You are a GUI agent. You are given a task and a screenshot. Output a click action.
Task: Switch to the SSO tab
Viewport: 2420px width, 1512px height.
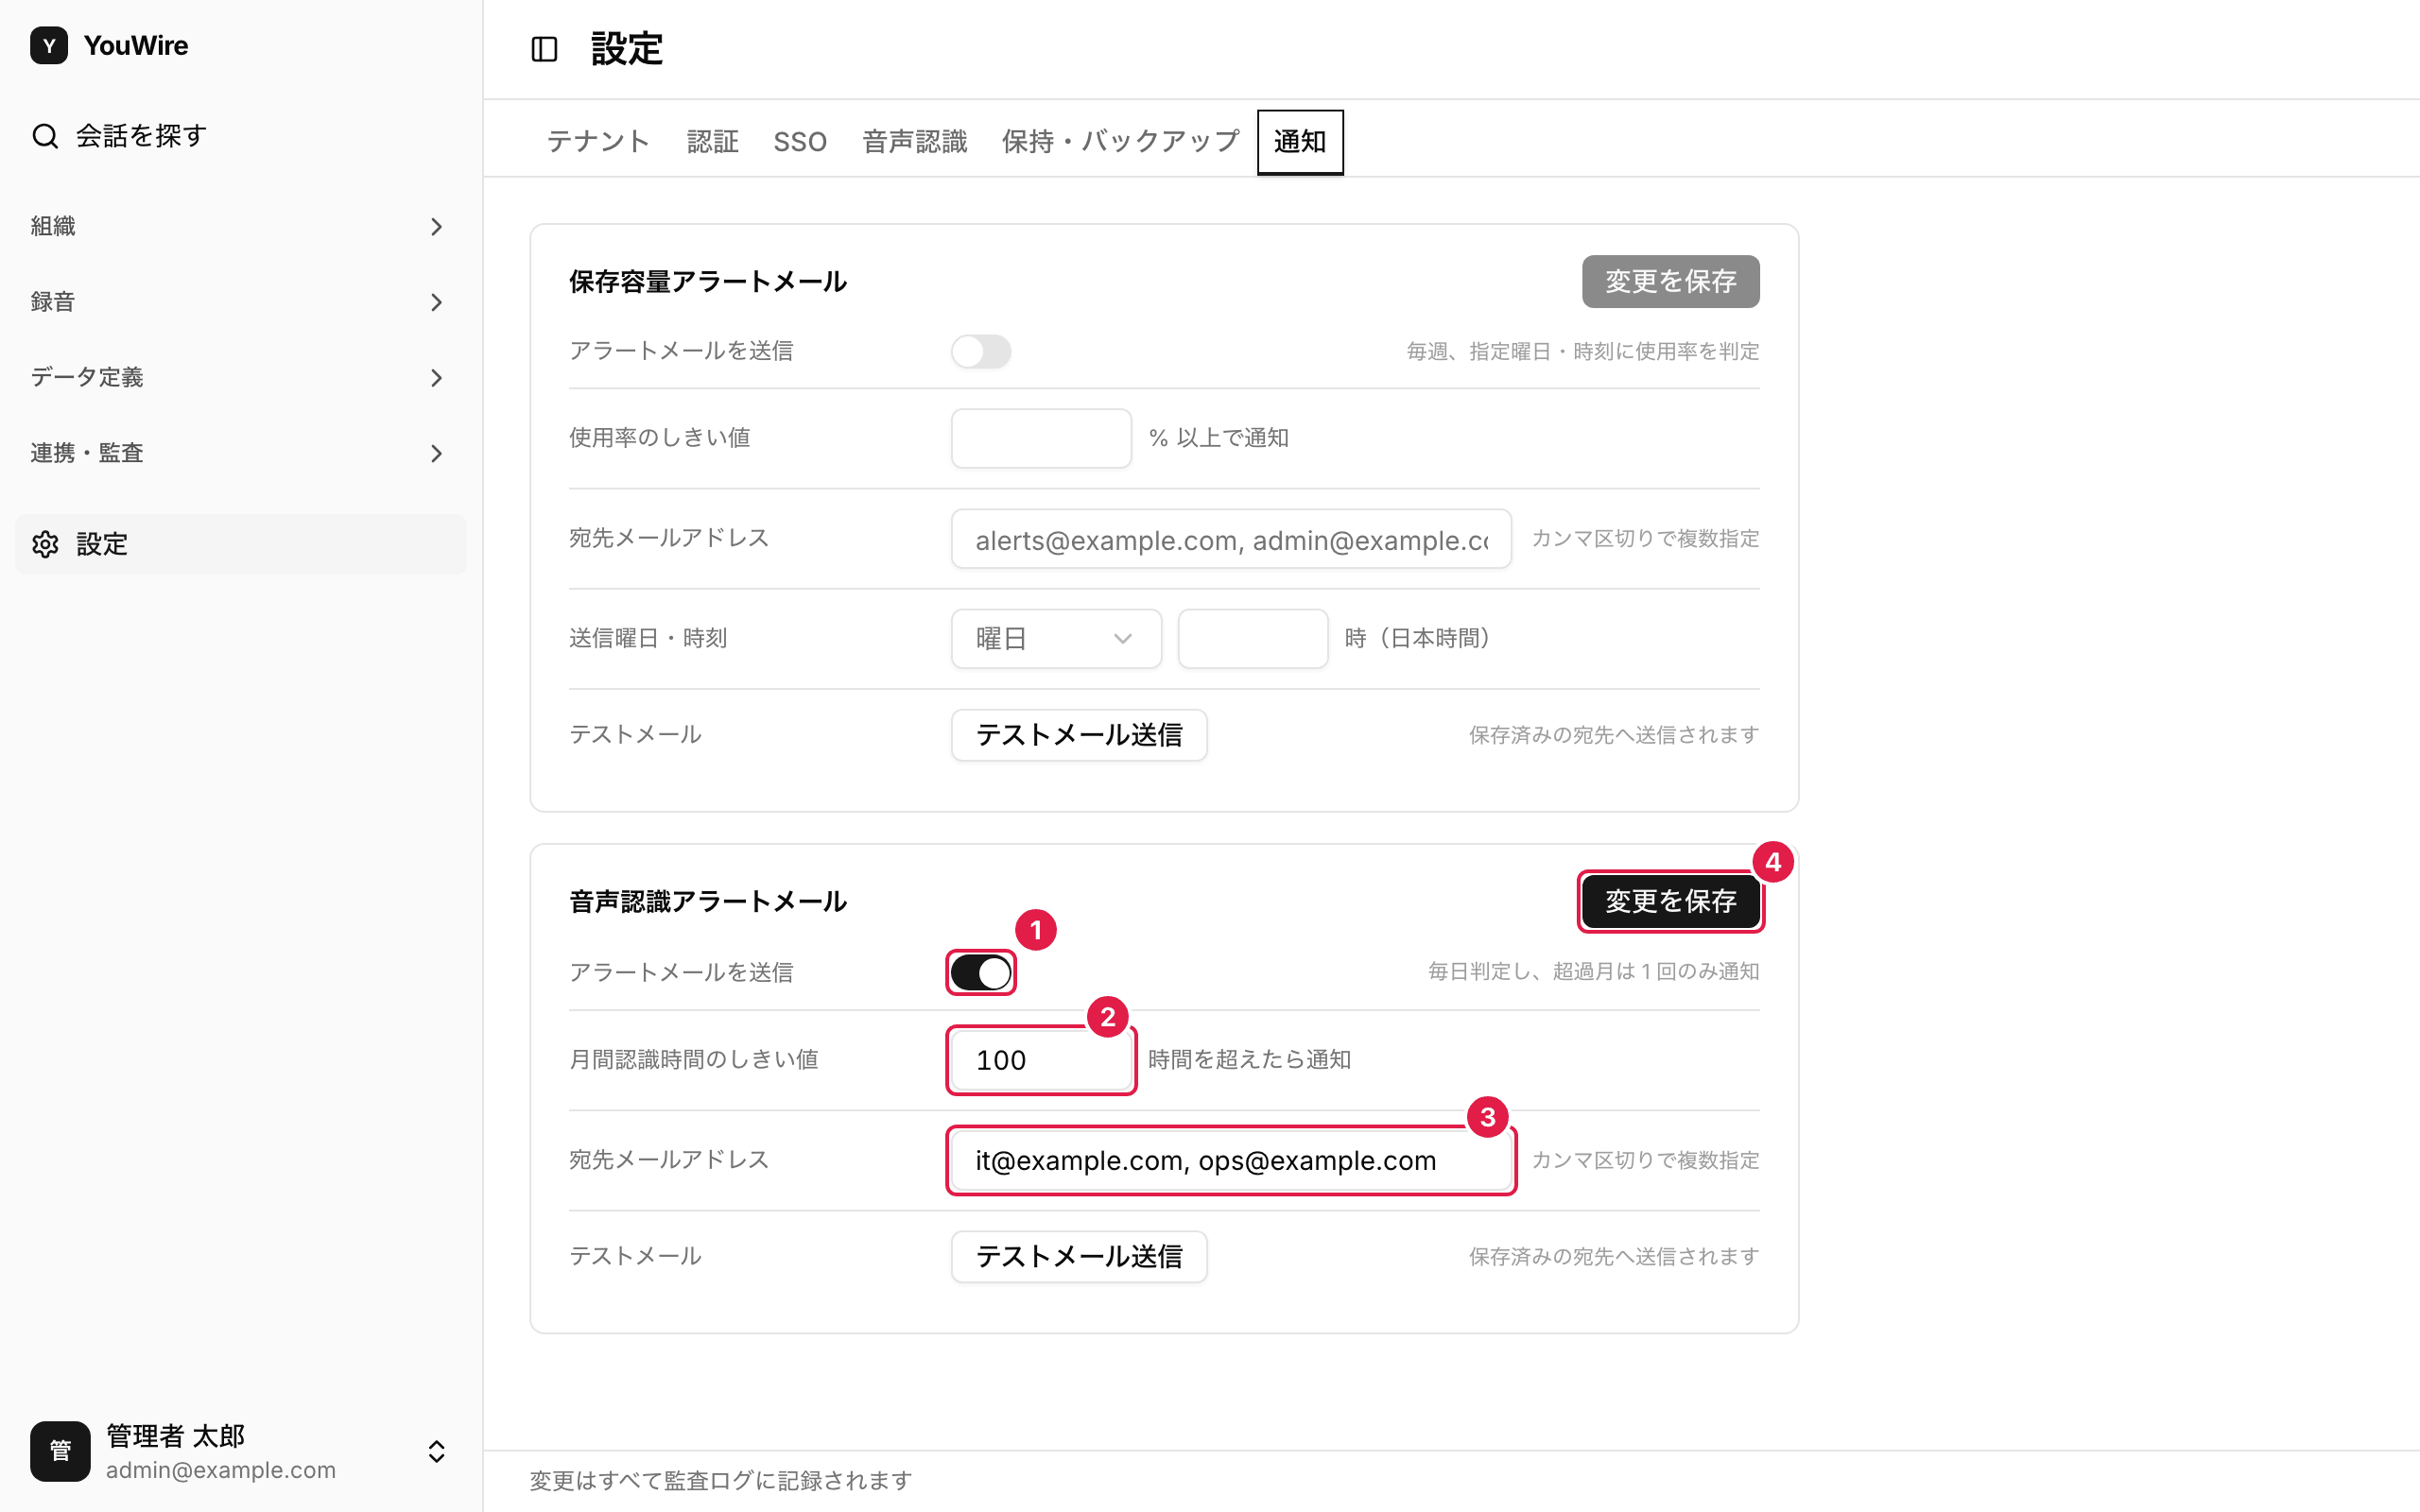[800, 141]
